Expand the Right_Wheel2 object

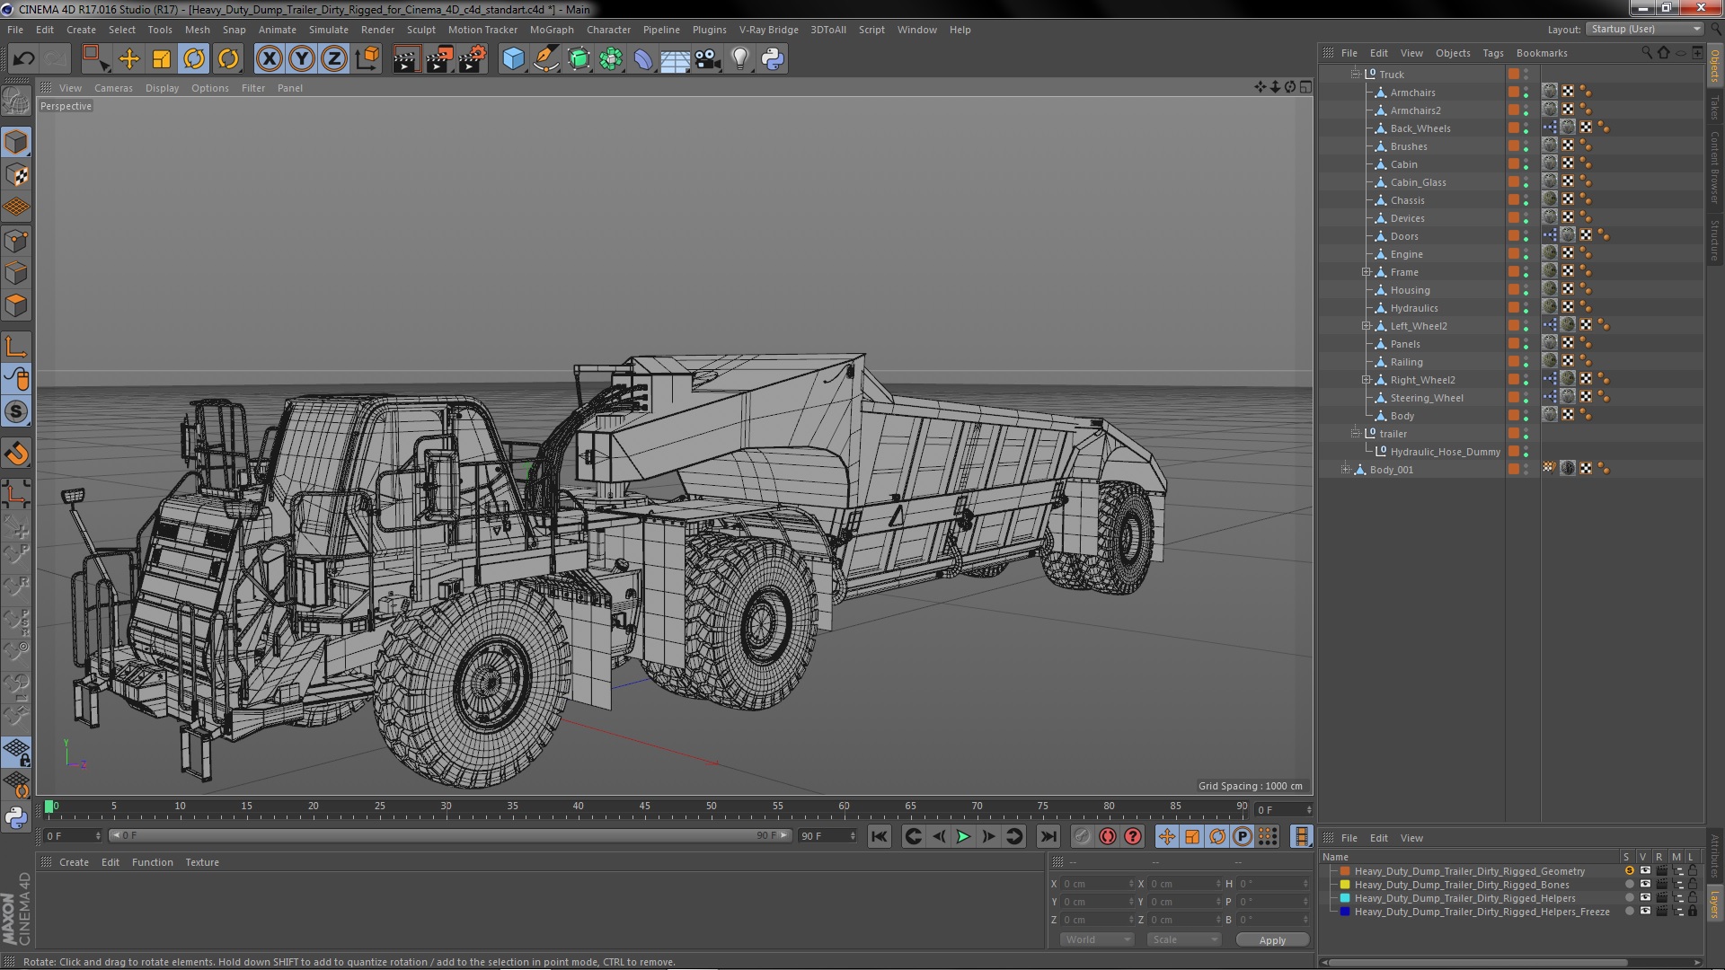pos(1366,380)
